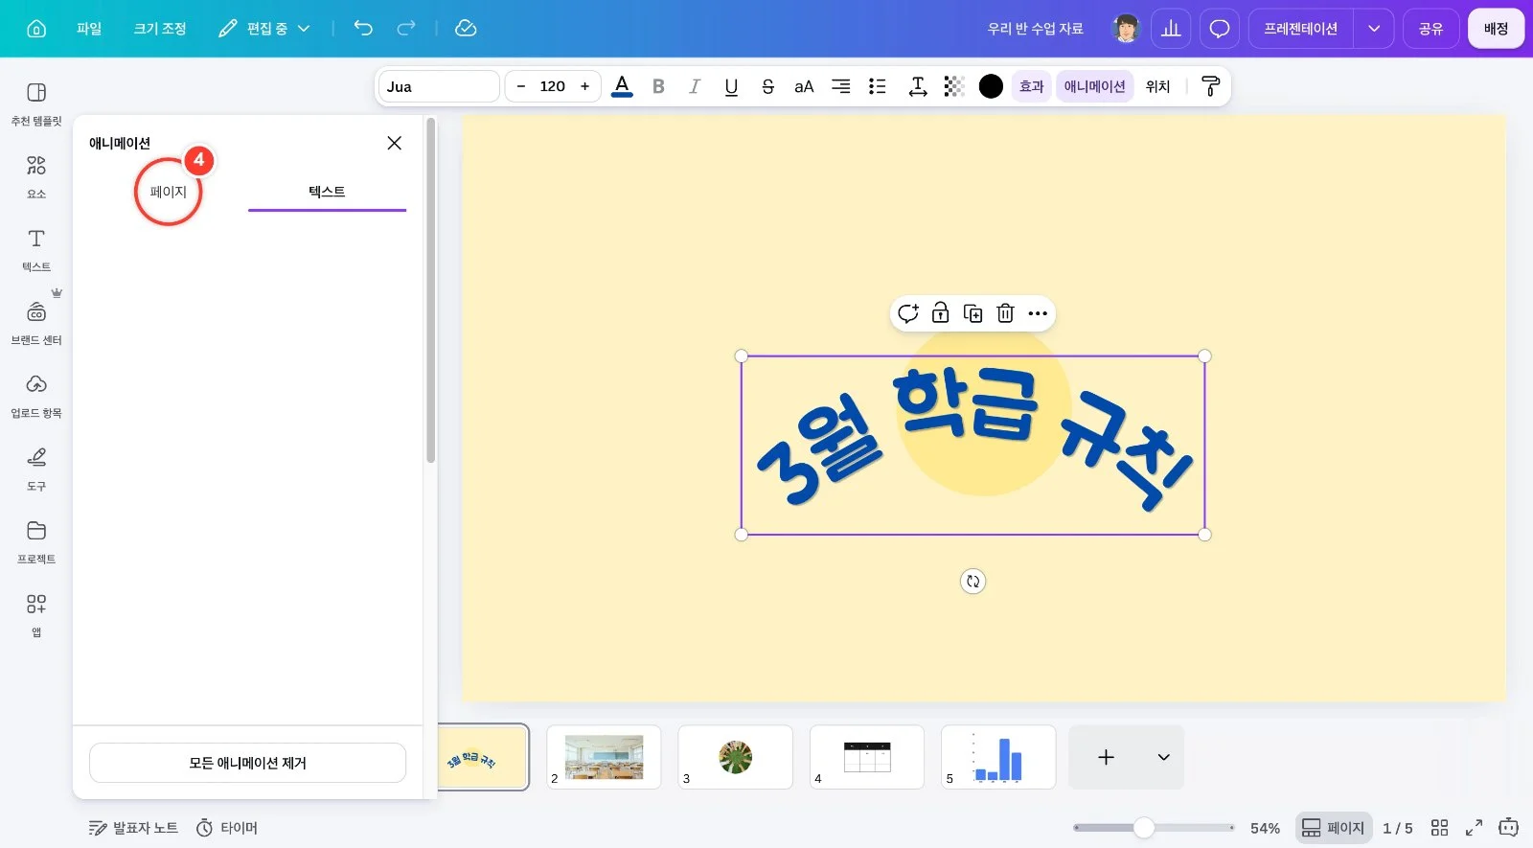Click the 배정 button

pyautogui.click(x=1496, y=29)
